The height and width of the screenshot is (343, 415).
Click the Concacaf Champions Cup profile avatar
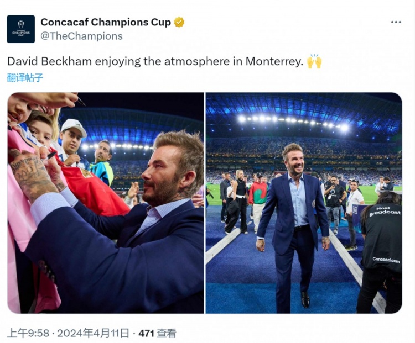(x=21, y=29)
